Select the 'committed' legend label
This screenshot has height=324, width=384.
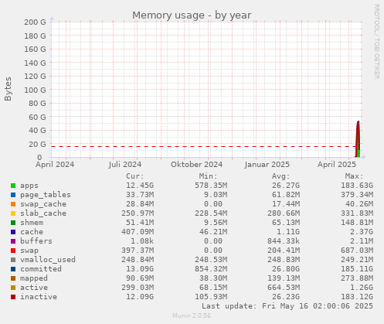point(41,269)
